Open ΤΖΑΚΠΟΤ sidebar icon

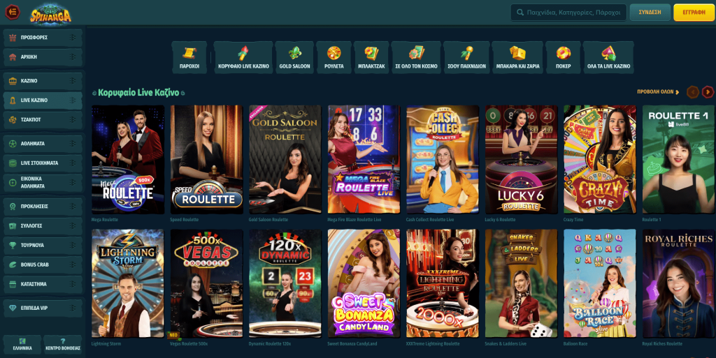13,119
